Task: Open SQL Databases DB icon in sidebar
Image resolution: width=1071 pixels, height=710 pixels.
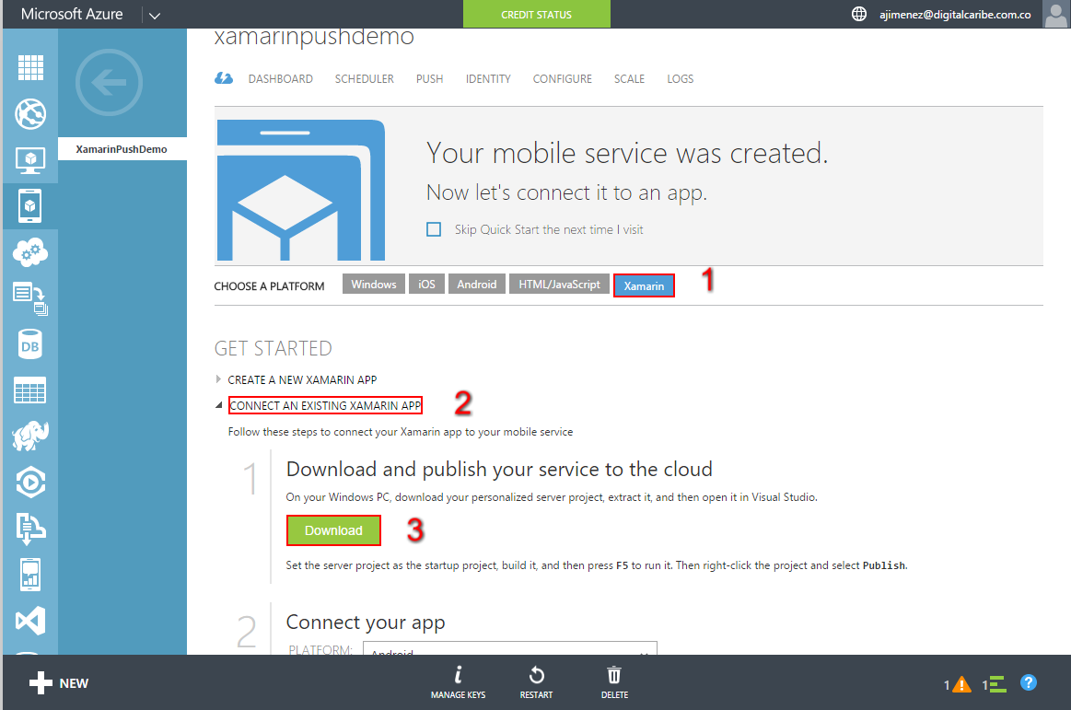Action: pyautogui.click(x=30, y=344)
